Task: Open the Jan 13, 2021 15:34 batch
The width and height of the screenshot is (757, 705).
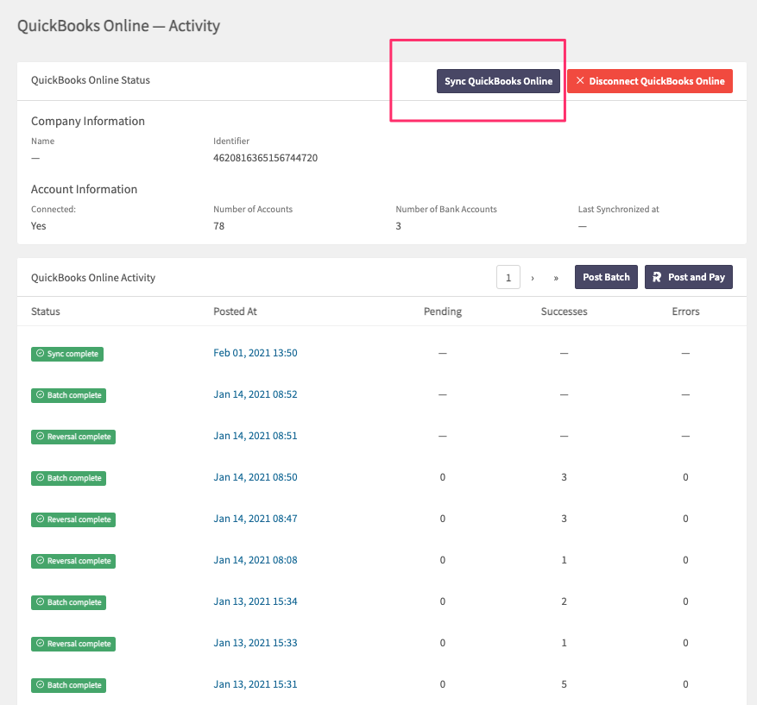Action: click(255, 601)
